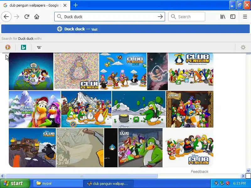251x188 pixels.
Task: Go back to the previous page
Action: tap(6, 17)
